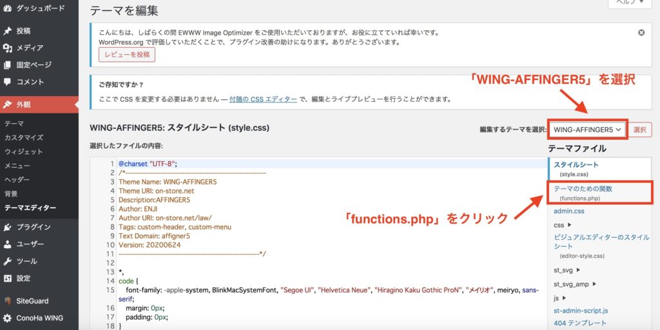Expand the css folder
Screen dimensions: 660x330
[562, 225]
